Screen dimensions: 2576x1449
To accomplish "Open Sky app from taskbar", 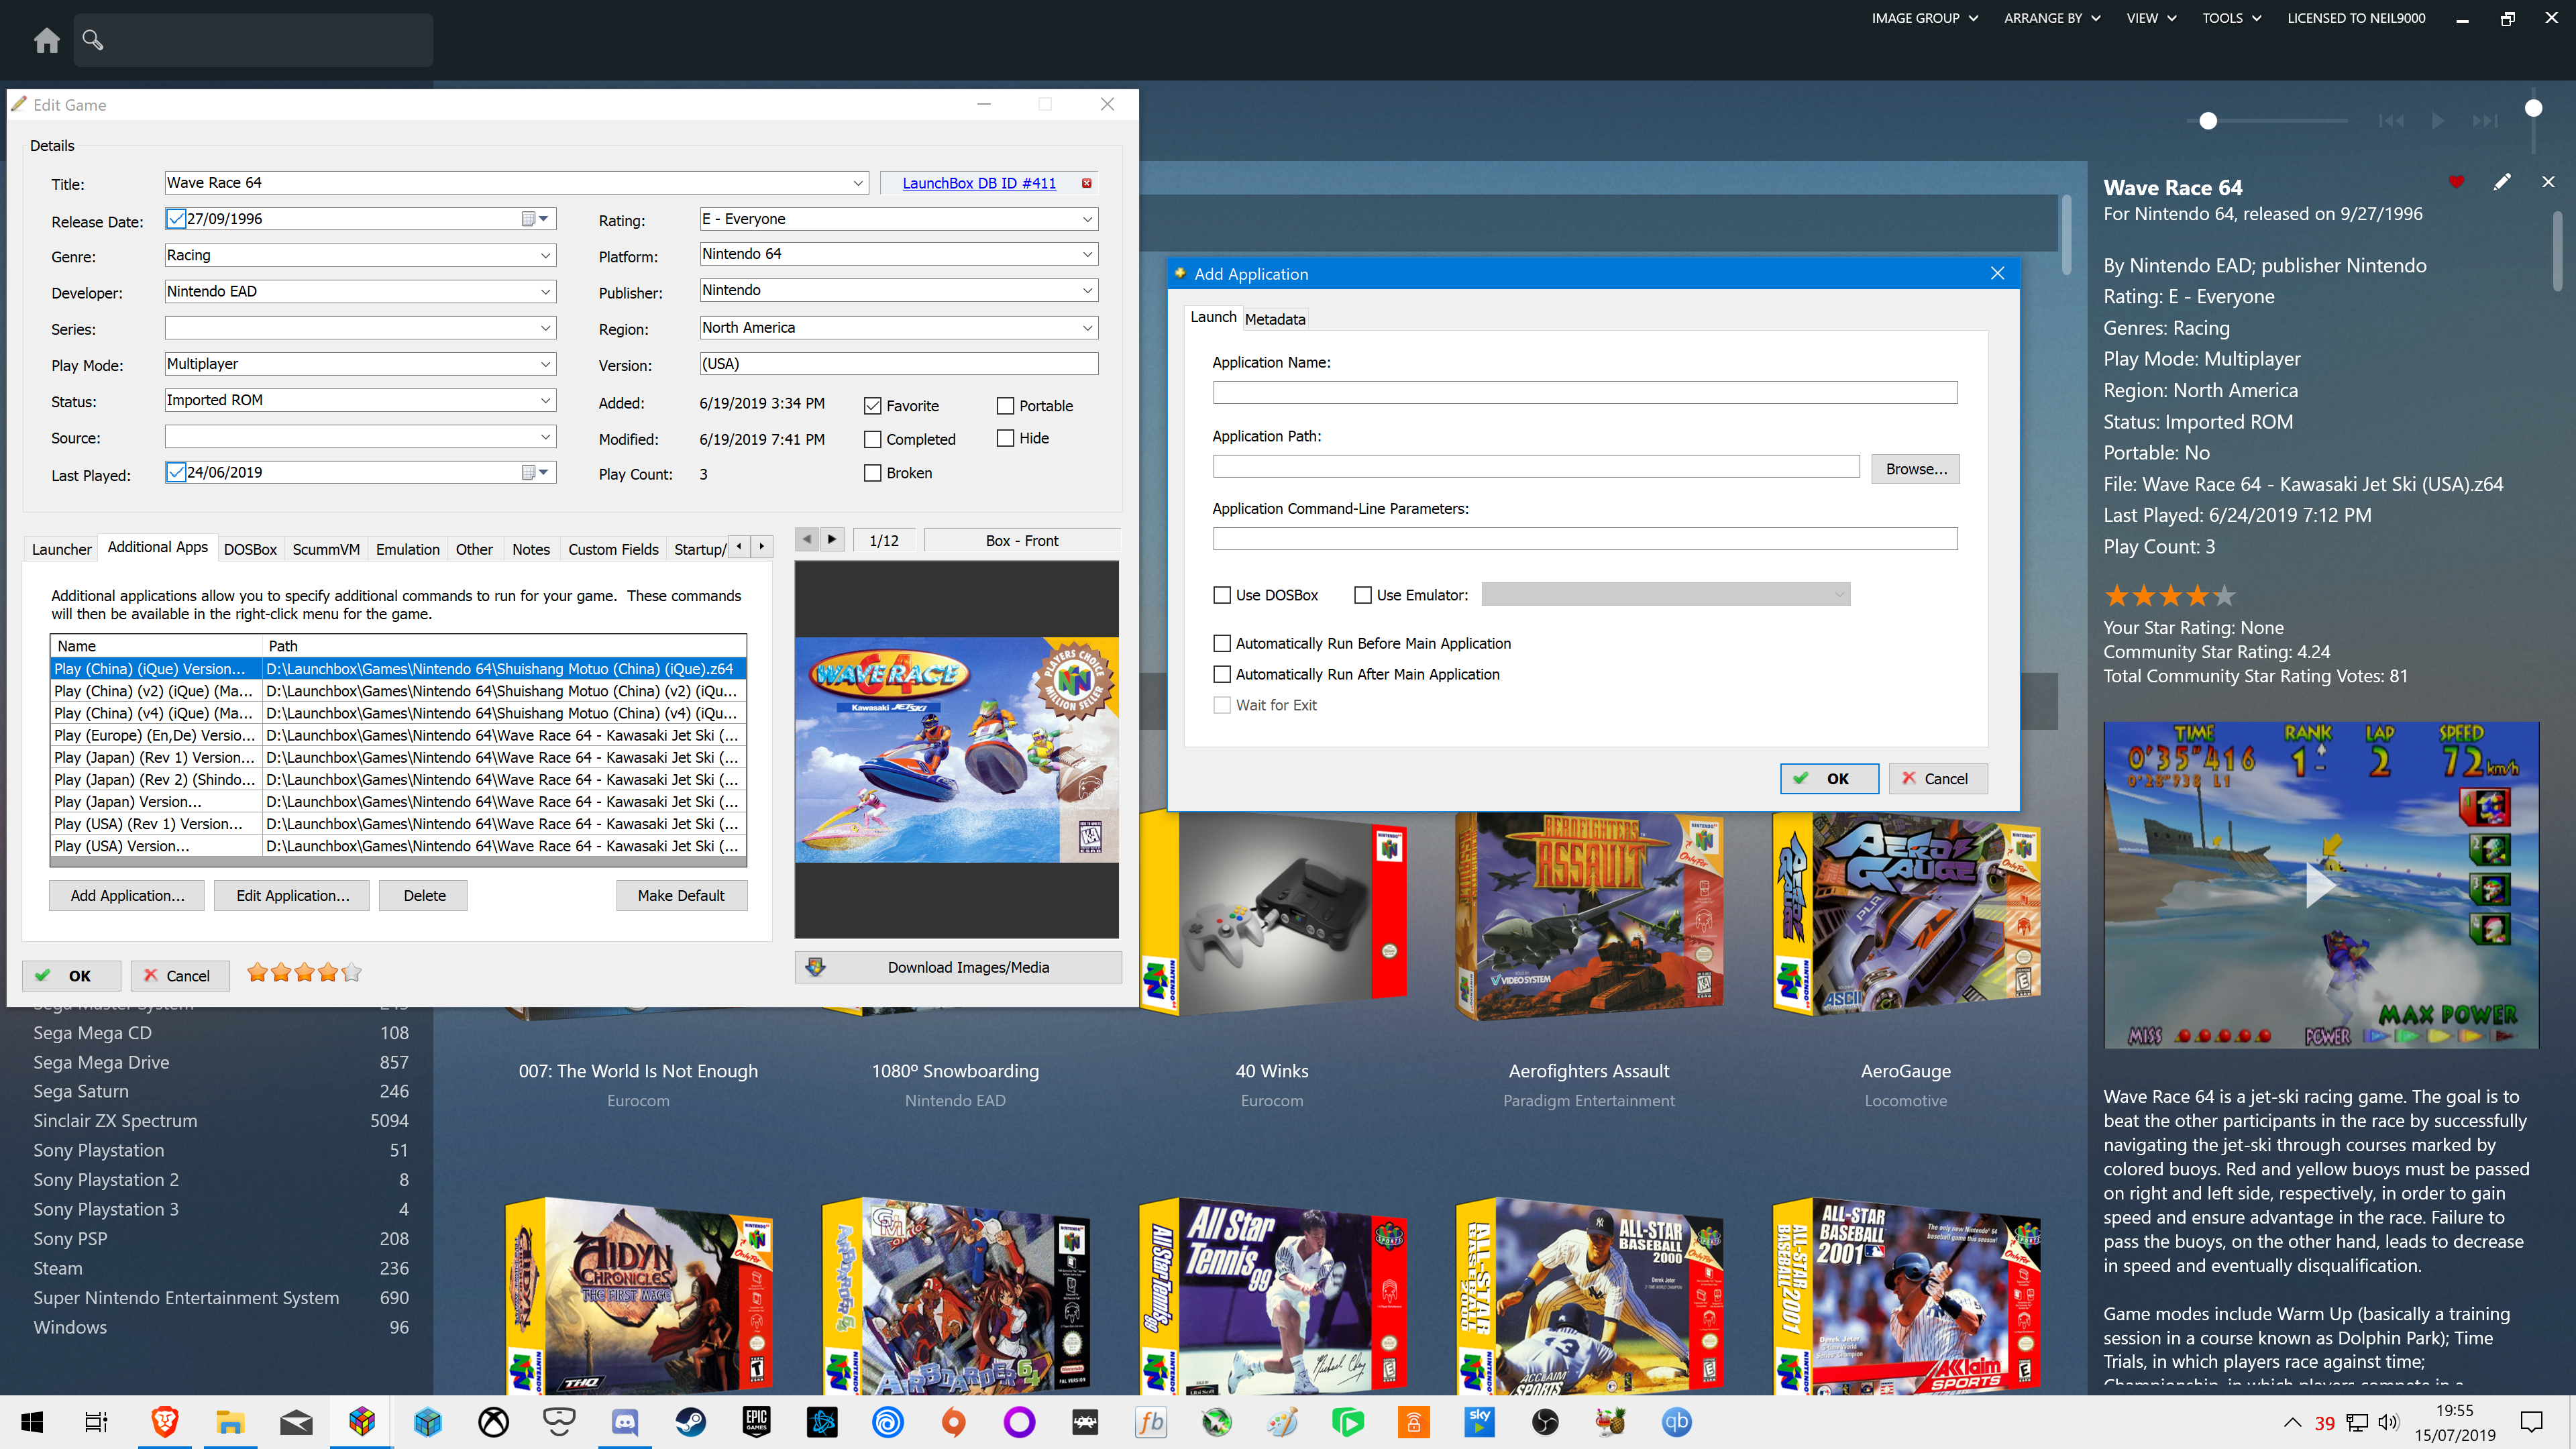I will tap(1479, 1422).
